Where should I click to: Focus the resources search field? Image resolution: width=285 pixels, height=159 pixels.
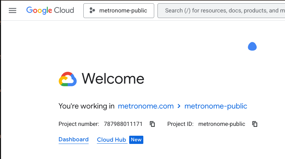click(x=221, y=11)
